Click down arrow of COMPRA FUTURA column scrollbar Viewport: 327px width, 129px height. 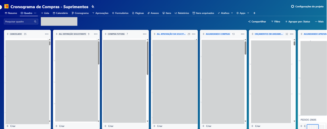(x=148, y=121)
